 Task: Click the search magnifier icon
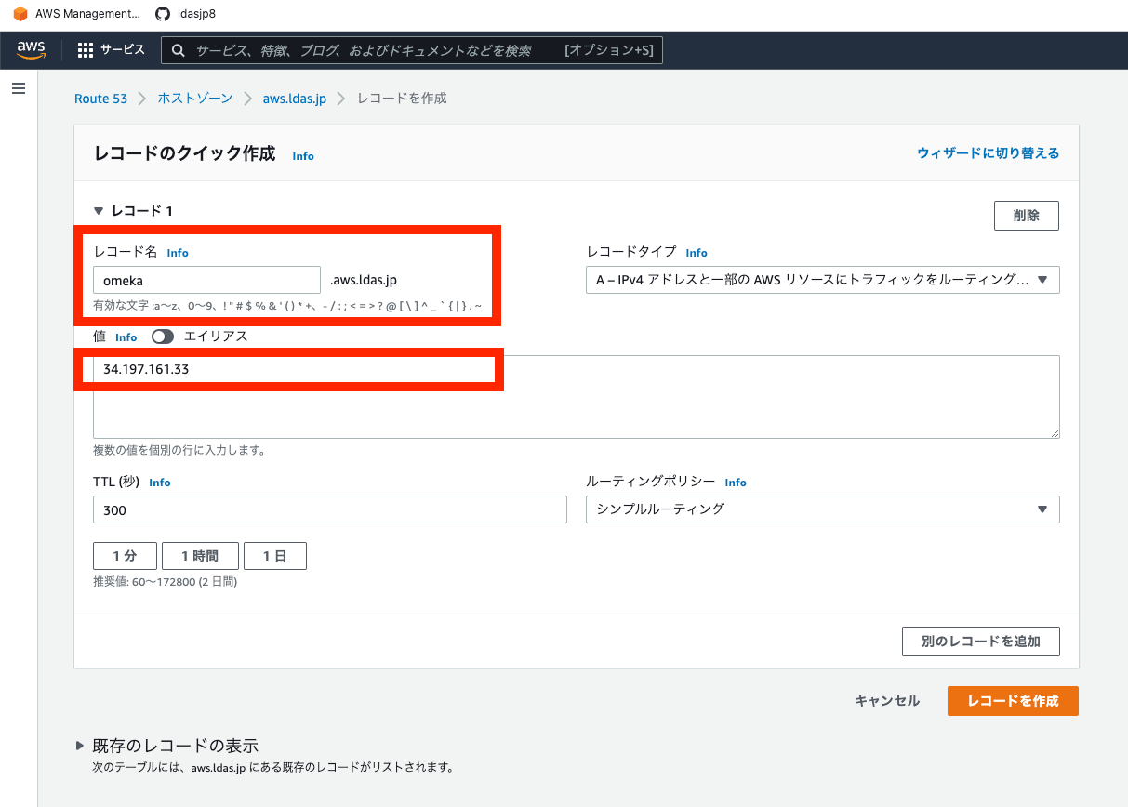click(x=178, y=50)
